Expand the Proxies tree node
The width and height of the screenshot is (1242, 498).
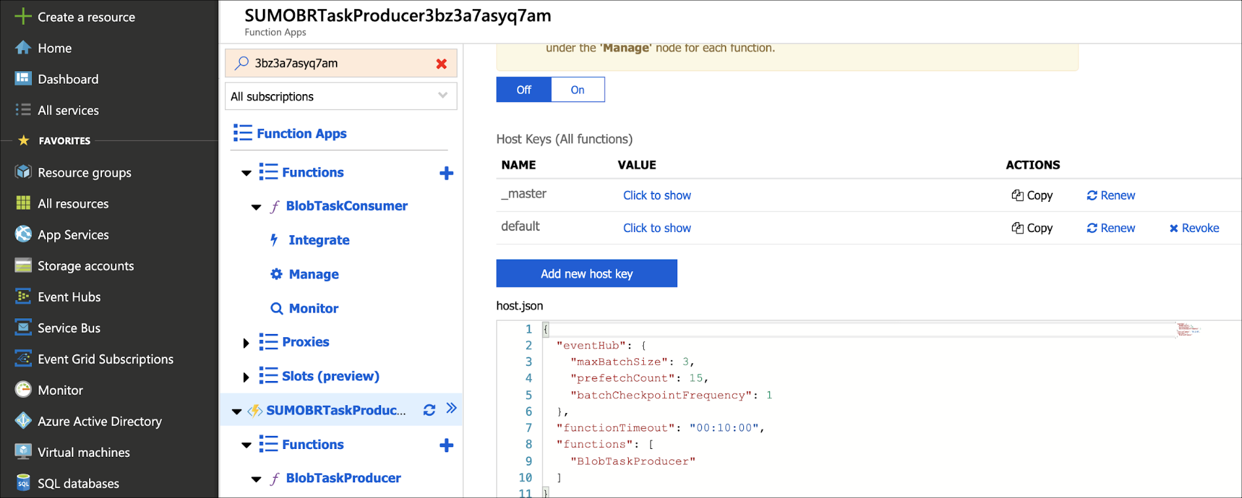[x=246, y=343]
